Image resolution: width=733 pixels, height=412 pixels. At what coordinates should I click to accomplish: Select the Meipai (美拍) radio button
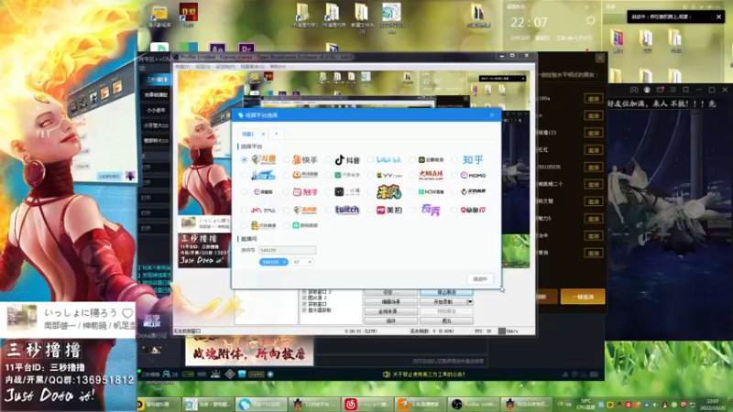(x=370, y=211)
